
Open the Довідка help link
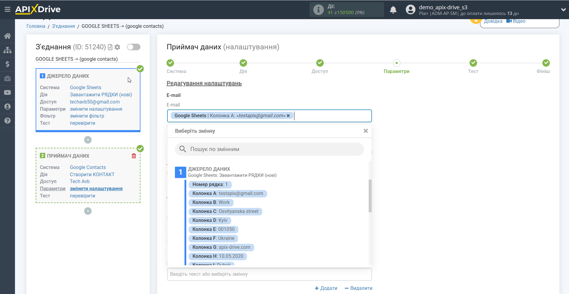[x=493, y=21]
